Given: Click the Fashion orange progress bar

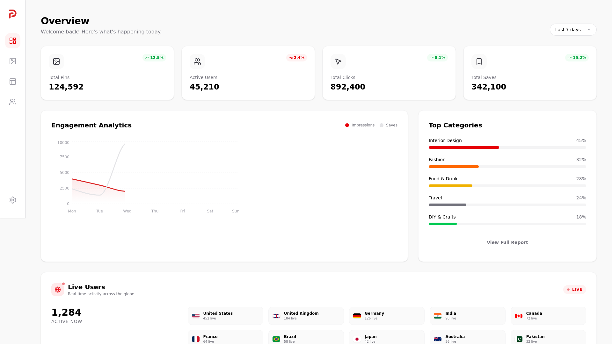Looking at the screenshot, I should click(454, 167).
